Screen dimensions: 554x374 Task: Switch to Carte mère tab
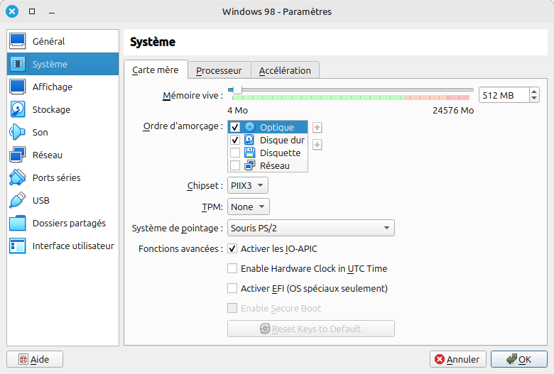click(156, 70)
